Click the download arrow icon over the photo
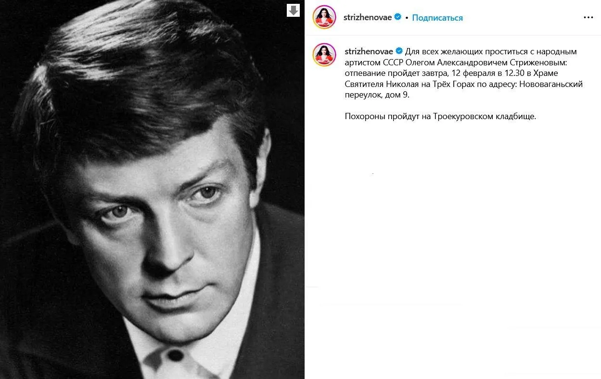The image size is (601, 379). tap(293, 10)
